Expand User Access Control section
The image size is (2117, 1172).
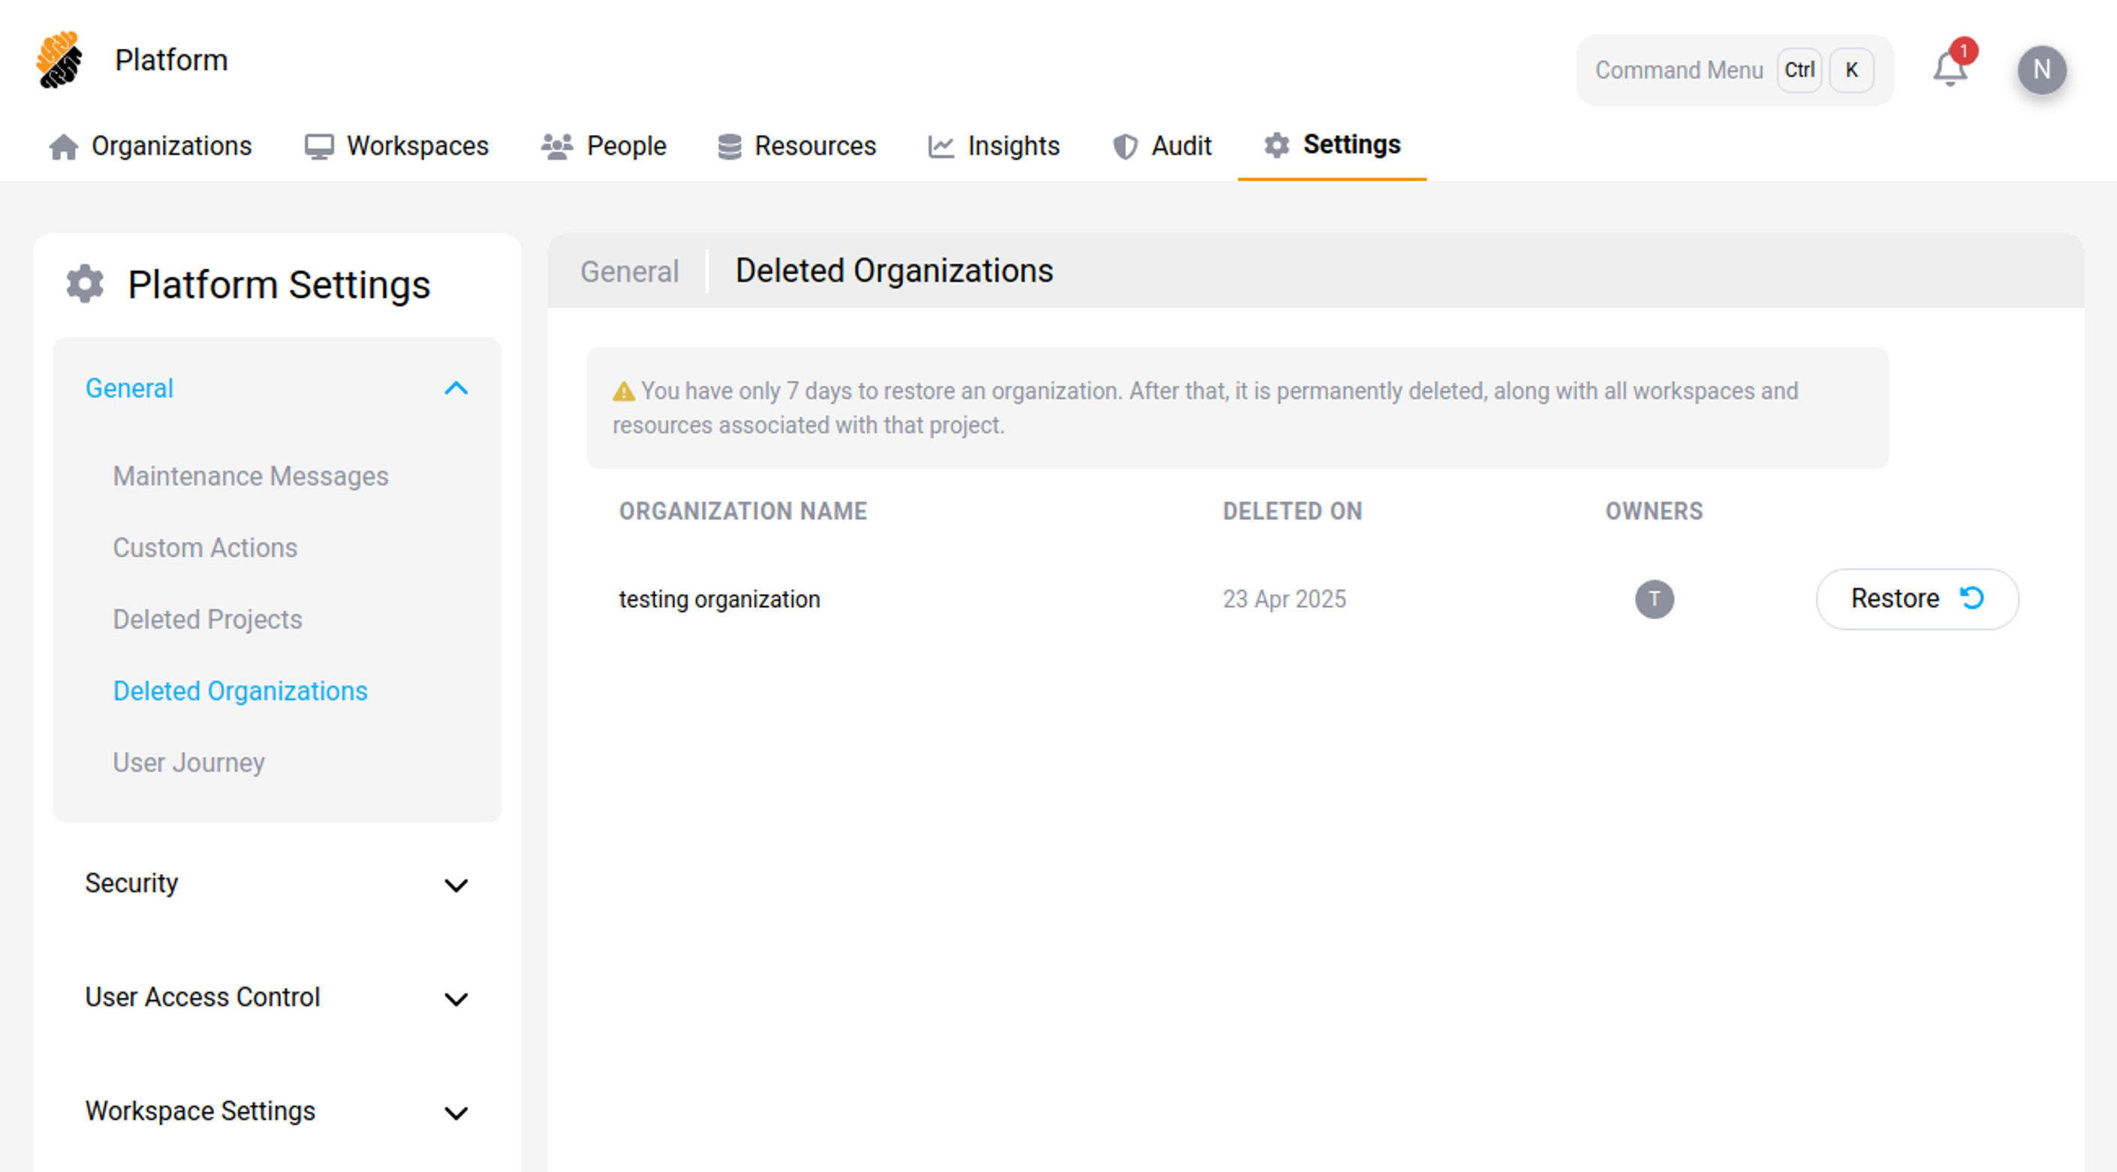pos(456,999)
